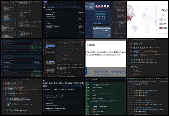Pick the 0 legend color swatch
Screen dimensions: 169x116
coord(161,15)
